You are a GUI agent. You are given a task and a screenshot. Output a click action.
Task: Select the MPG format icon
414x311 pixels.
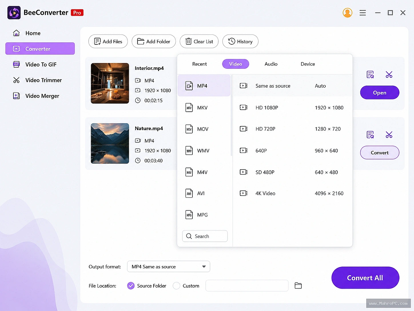(x=189, y=215)
